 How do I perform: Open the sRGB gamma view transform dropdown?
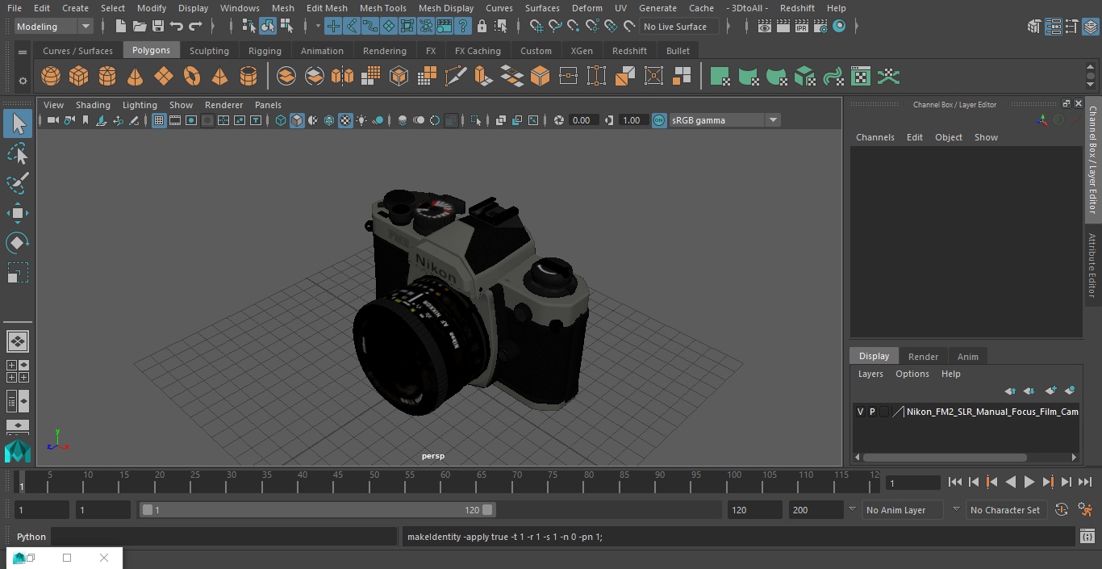pyautogui.click(x=724, y=120)
